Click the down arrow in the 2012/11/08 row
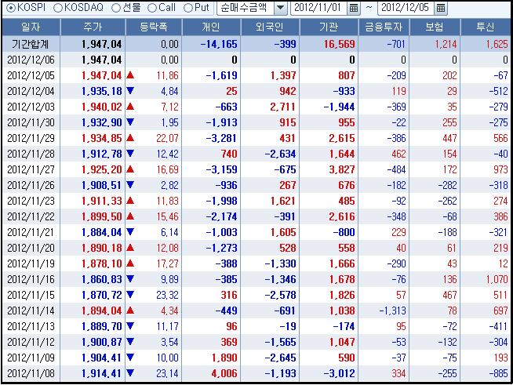Viewport: 513px width, 385px height. [130, 373]
